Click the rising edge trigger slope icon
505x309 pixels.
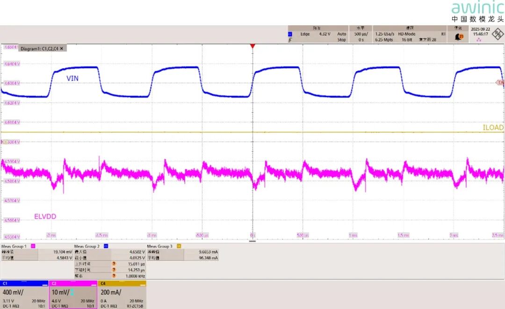[290, 40]
